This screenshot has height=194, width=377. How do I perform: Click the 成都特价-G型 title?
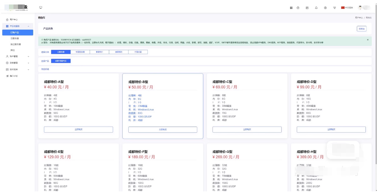click(223, 152)
